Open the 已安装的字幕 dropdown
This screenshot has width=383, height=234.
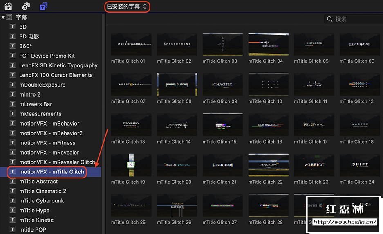127,7
